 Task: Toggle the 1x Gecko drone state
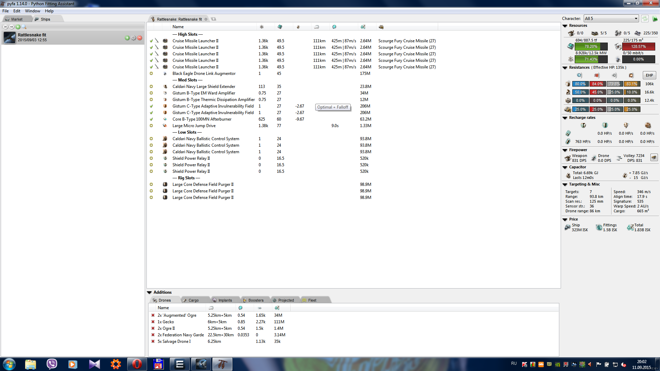point(153,322)
